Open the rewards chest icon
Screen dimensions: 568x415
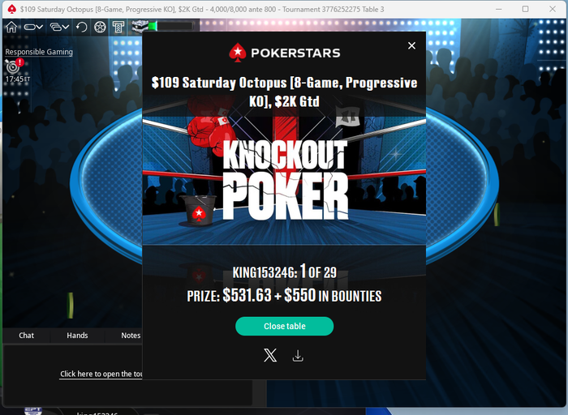pos(139,27)
